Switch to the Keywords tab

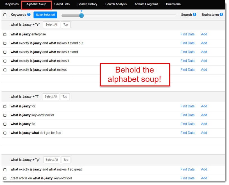12,4
